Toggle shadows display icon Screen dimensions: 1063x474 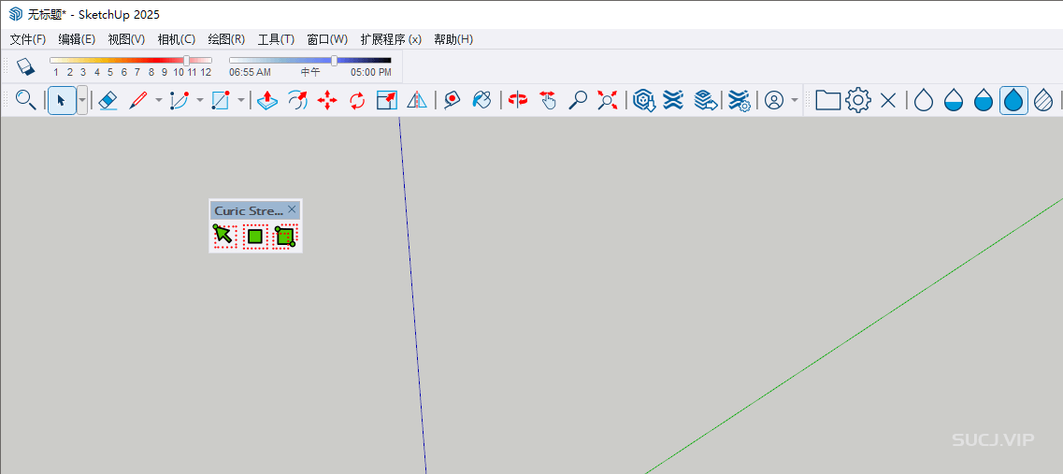(25, 65)
